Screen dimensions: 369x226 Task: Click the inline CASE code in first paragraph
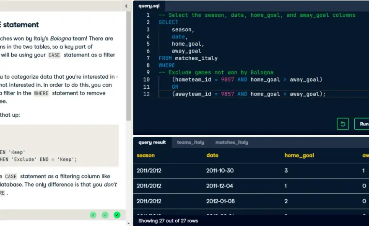[54, 55]
